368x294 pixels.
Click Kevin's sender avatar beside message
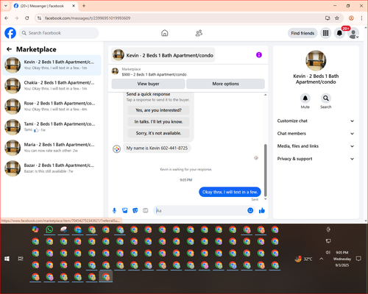[x=116, y=148]
